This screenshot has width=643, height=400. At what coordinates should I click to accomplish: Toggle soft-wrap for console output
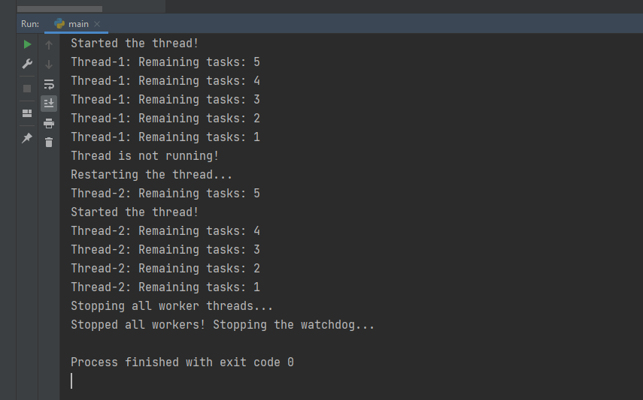click(x=49, y=84)
